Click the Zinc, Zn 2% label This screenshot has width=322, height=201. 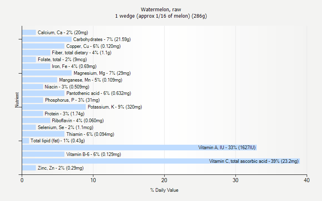click(x=61, y=168)
